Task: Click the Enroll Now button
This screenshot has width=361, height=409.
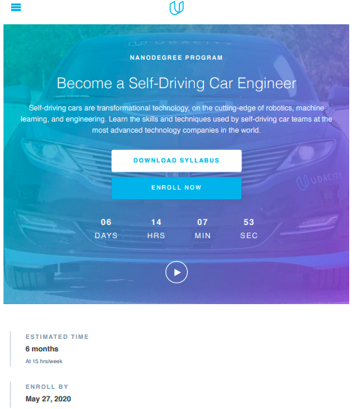Action: pos(177,188)
